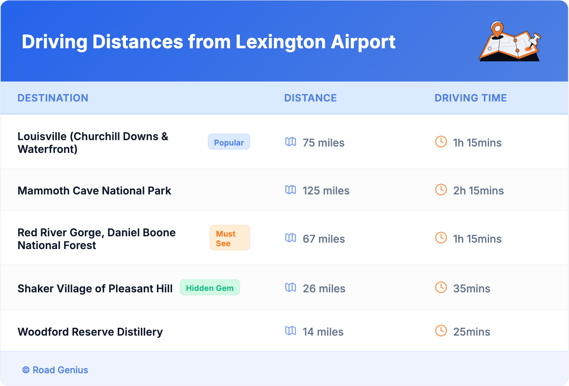Screen dimensions: 569x386
Task: Click the clock icon beside 35mins
Action: pos(441,288)
